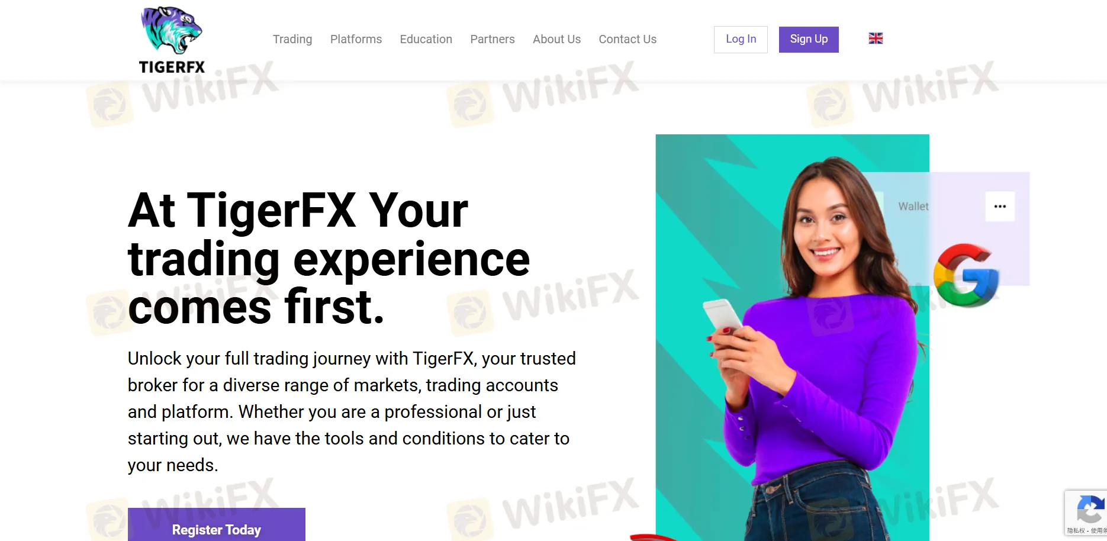
Task: Click the TIGERFX wordmark below the logo
Action: (x=172, y=67)
